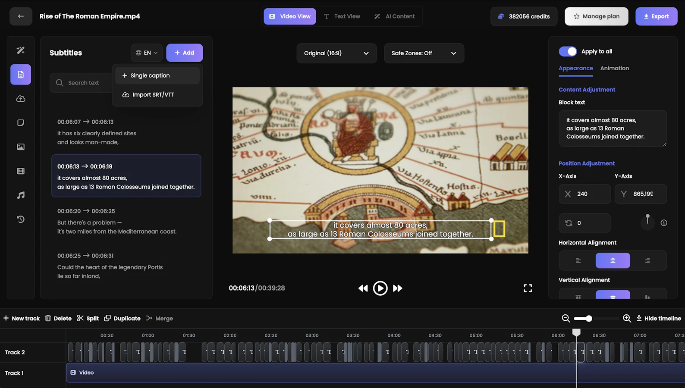Screen dimensions: 685x388
Task: Click the 03:00 timeline ruler mark
Action: click(312, 335)
